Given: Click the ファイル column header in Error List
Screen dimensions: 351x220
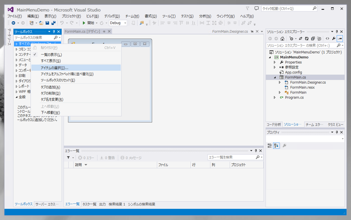Looking at the screenshot, I should 174,165.
